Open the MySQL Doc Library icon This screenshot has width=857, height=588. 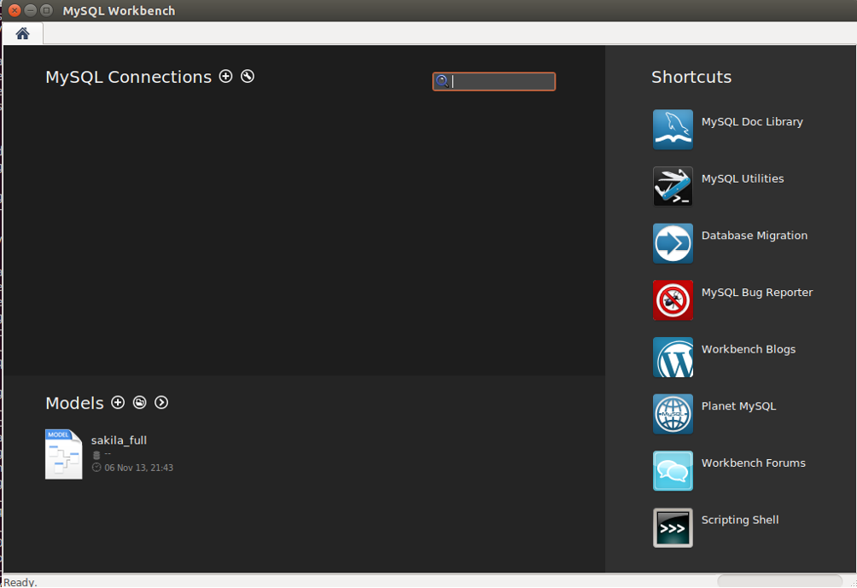[673, 130]
